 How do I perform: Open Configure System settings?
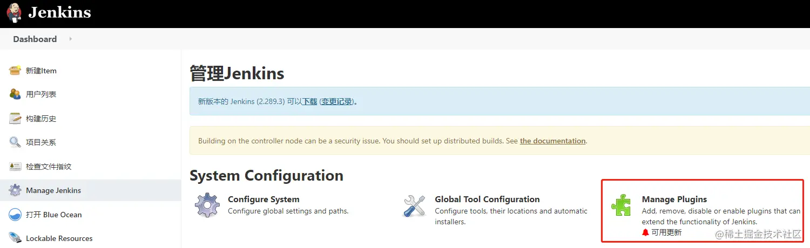pyautogui.click(x=264, y=199)
